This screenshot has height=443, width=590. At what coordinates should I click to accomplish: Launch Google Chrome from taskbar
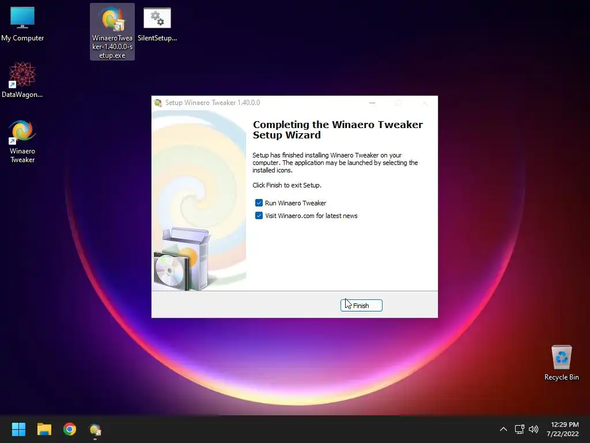coord(70,429)
